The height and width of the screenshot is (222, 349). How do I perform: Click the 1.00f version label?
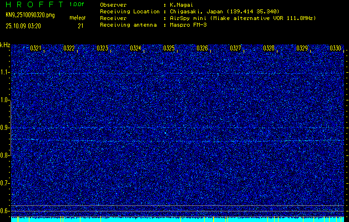77,4
